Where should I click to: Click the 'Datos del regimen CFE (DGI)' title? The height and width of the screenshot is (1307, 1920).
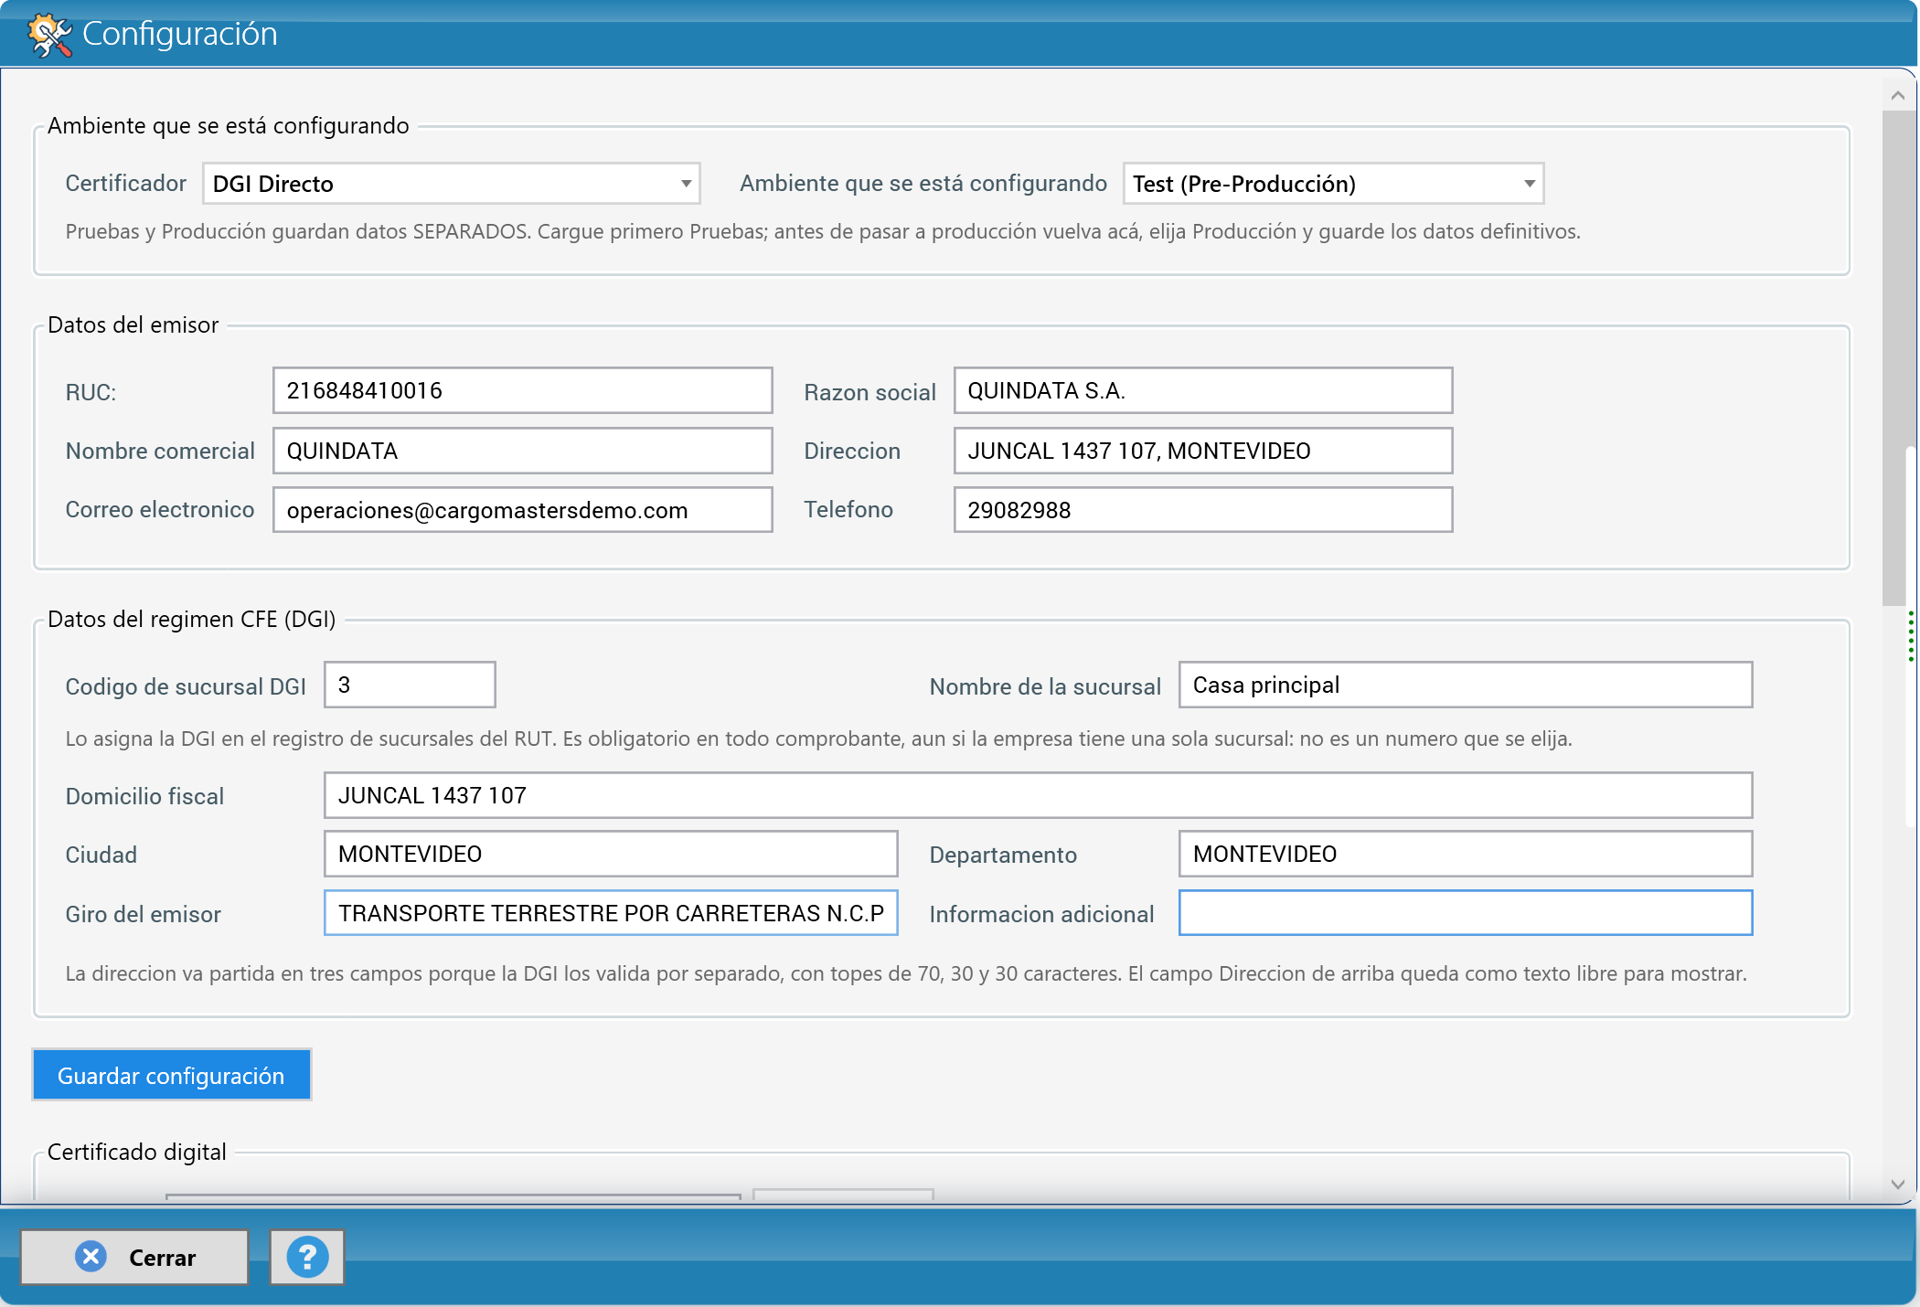coord(192,620)
